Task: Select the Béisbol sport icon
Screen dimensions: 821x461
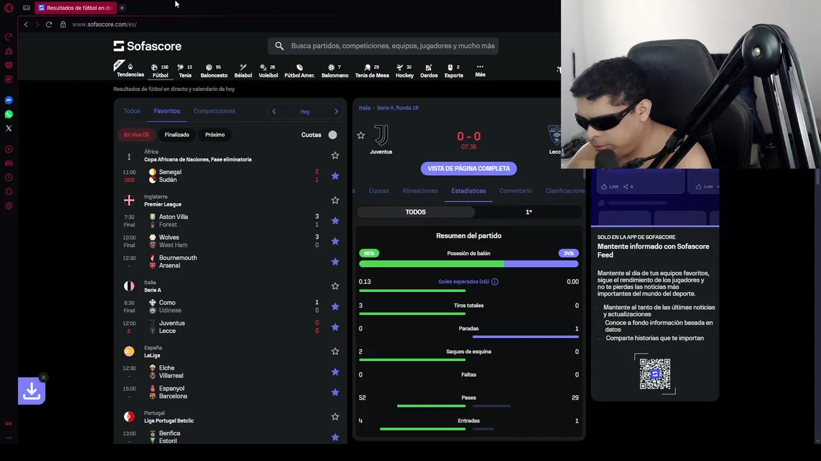Action: [243, 70]
